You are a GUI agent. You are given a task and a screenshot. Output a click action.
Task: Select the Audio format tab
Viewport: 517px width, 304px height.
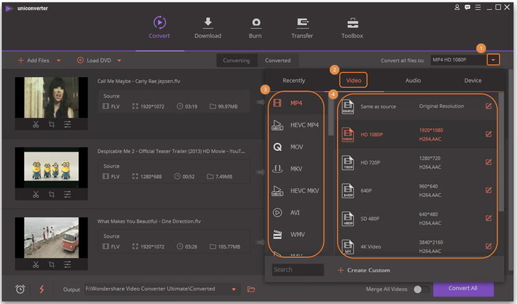(x=413, y=80)
